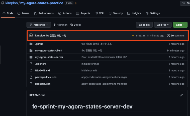View the 0 tags link

76,25
